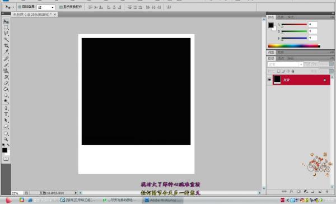Open the layer blend mode dropdown
Viewport: 336px width, 204px height.
tap(285, 64)
